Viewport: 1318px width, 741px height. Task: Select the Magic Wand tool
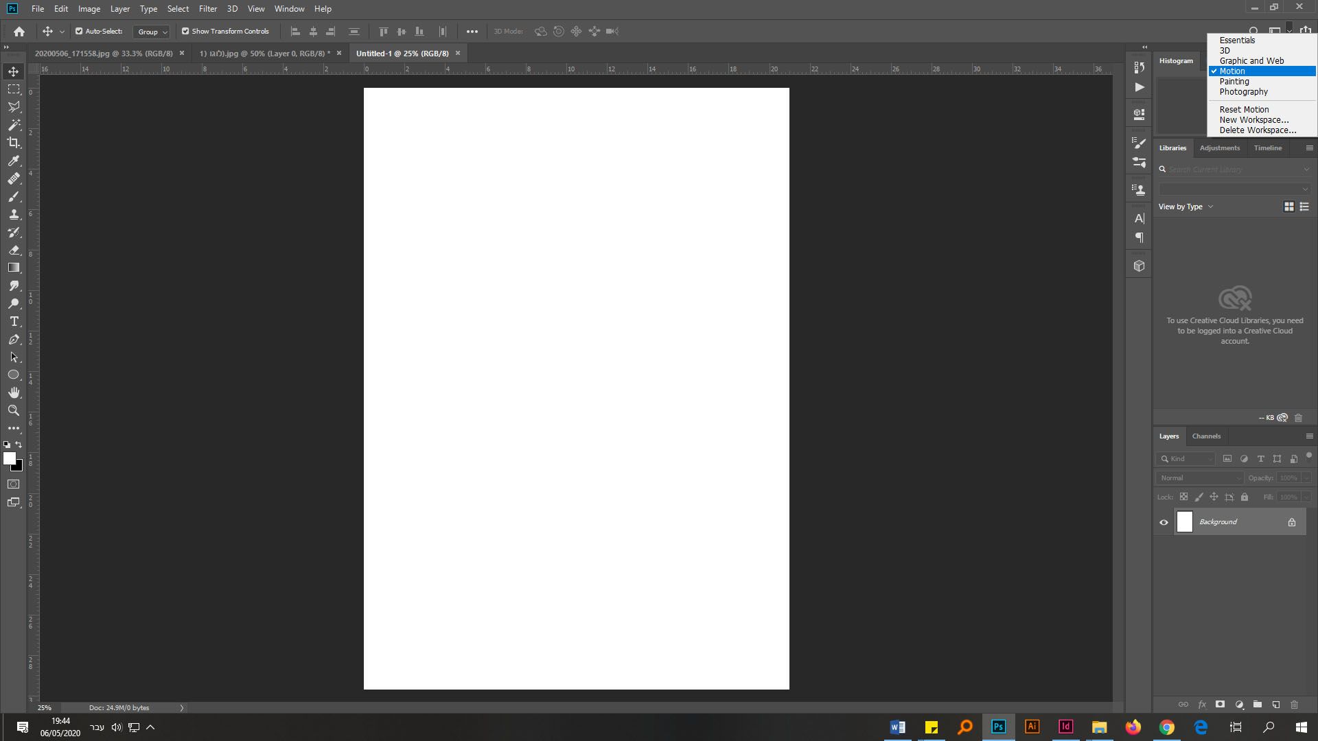pyautogui.click(x=14, y=125)
